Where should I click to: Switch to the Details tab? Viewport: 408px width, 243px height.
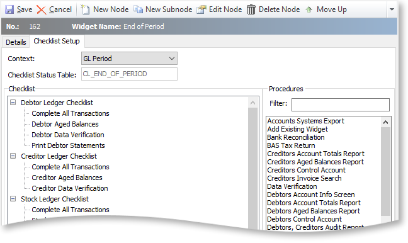tap(16, 42)
